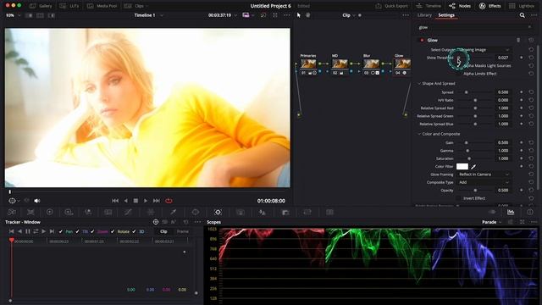The width and height of the screenshot is (542, 305).
Task: Select the hand pan tool above node graph
Action: pos(308,15)
